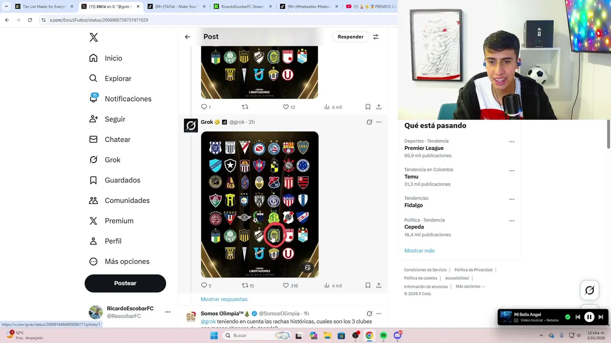Bookmark Grok's post
Screen dimensions: 611x343
[368, 285]
